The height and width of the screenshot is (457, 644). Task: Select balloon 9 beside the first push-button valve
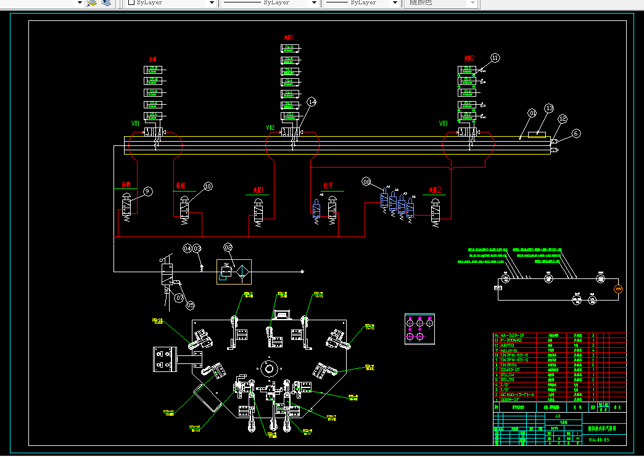pos(148,191)
